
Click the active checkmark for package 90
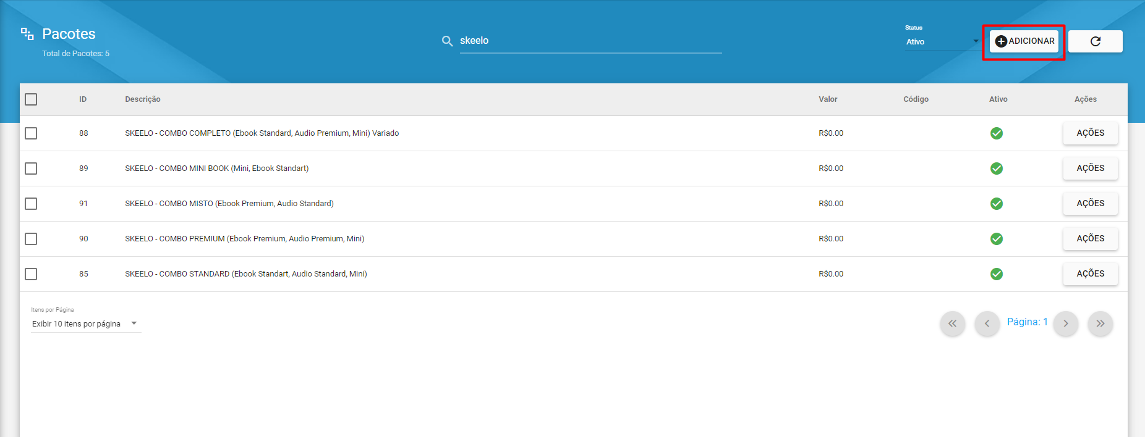[x=996, y=239]
